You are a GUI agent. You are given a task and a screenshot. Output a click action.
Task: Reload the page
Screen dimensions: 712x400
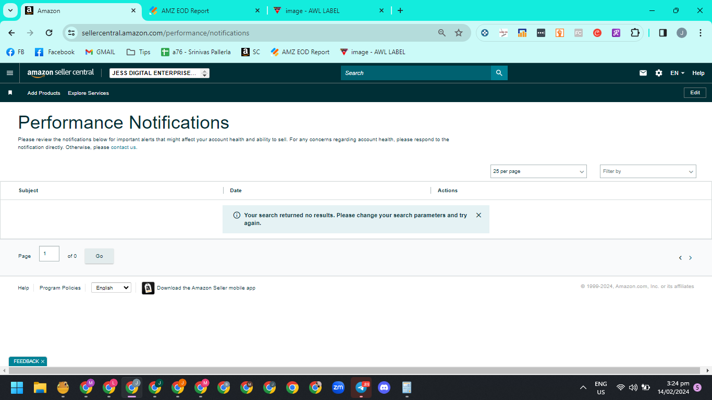(x=49, y=33)
